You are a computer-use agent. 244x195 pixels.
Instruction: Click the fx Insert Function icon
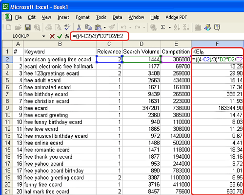tap(67, 36)
